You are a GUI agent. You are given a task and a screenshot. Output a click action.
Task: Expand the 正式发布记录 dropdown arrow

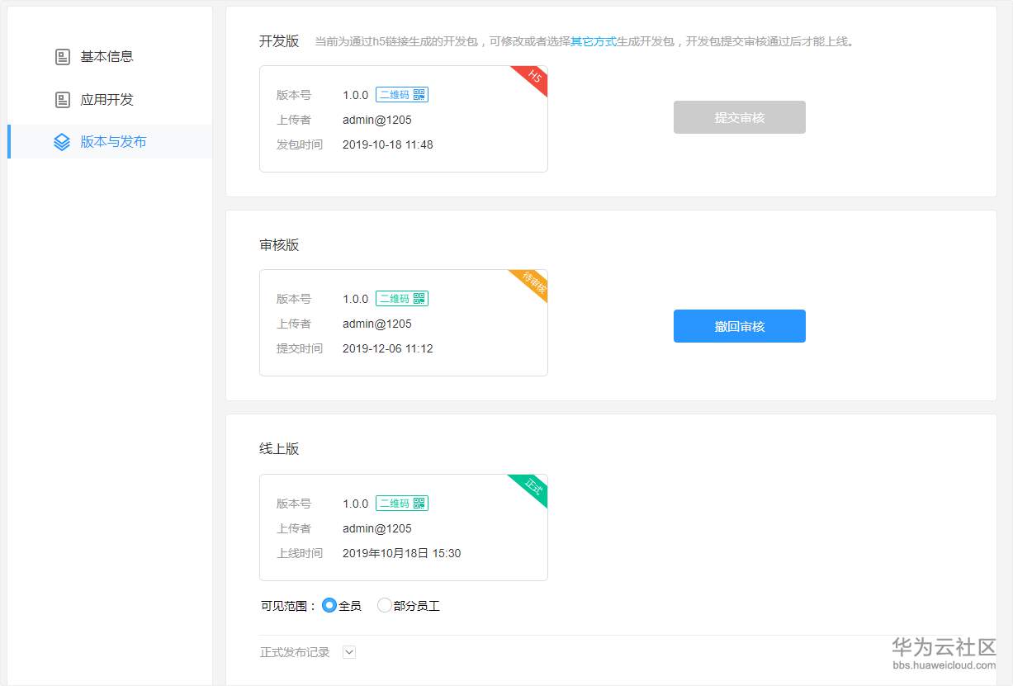point(349,652)
